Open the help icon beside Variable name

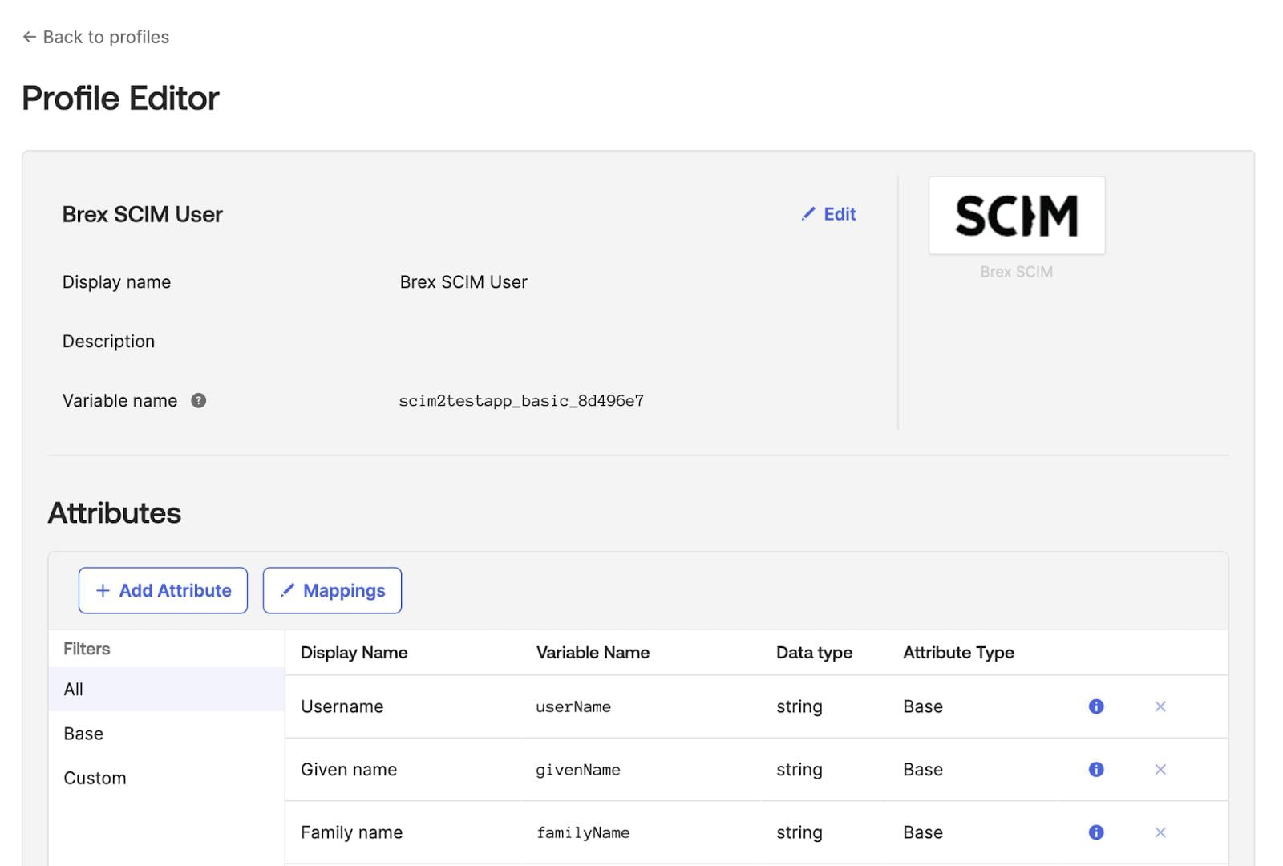[199, 401]
